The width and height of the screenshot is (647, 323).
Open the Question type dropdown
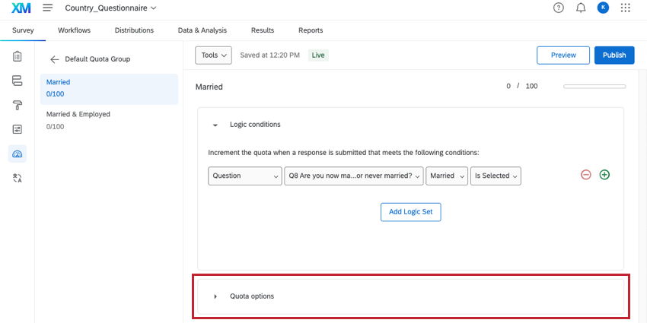244,176
